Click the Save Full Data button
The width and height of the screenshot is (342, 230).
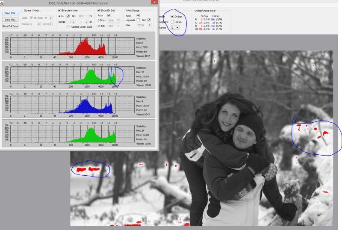(x=10, y=26)
